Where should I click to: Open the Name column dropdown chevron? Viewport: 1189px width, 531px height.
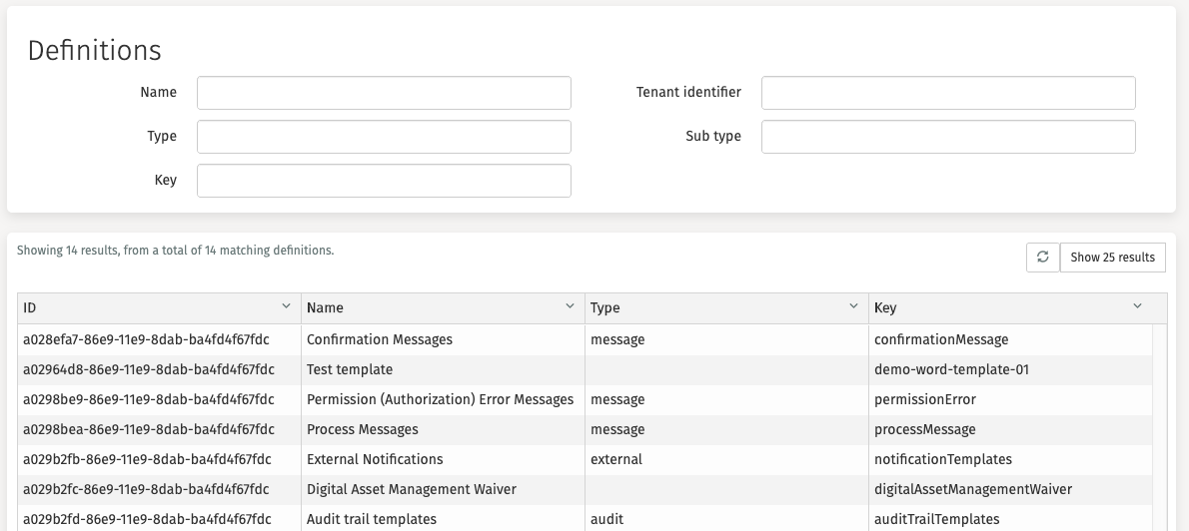point(570,306)
